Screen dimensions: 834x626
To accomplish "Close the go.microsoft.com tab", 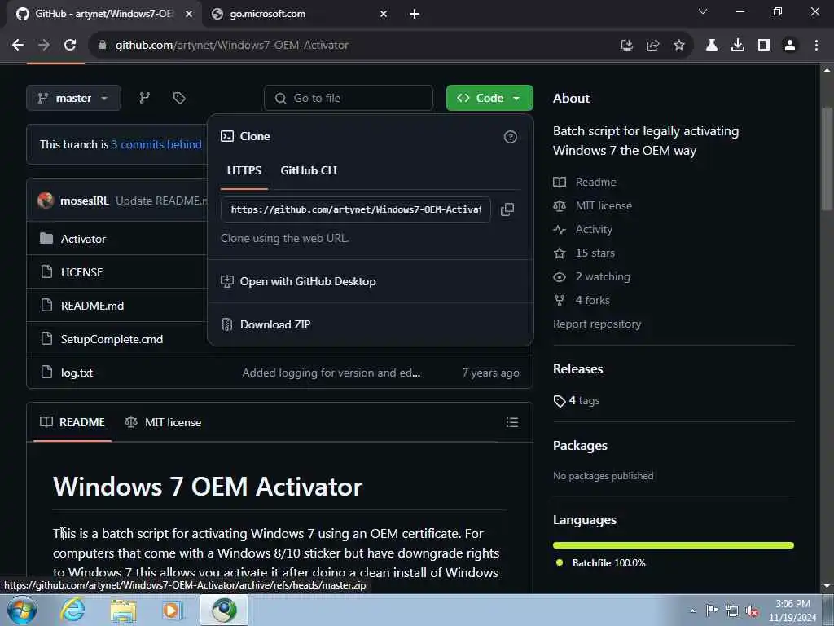I will point(384,14).
